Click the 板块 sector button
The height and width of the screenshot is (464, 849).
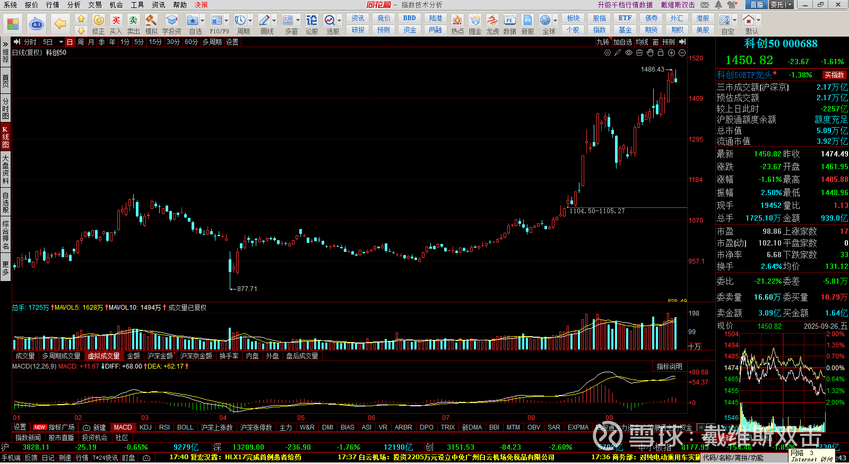pyautogui.click(x=573, y=18)
